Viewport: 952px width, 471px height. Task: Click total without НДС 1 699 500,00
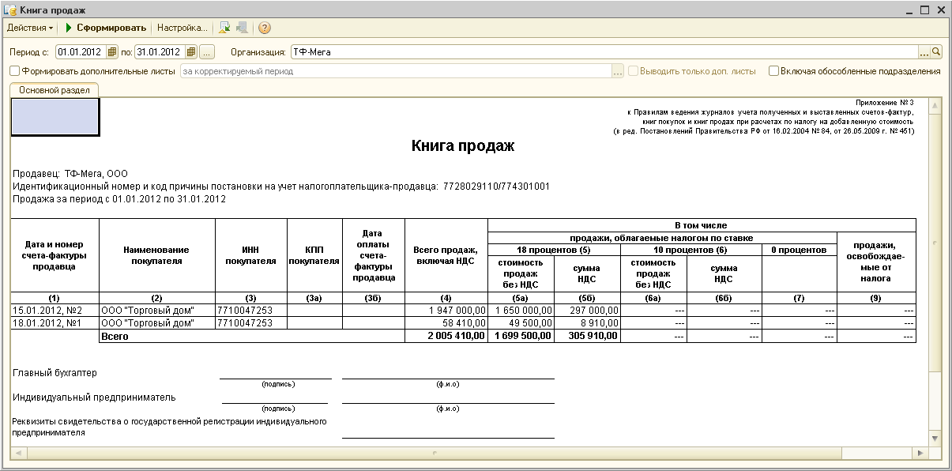pyautogui.click(x=521, y=336)
